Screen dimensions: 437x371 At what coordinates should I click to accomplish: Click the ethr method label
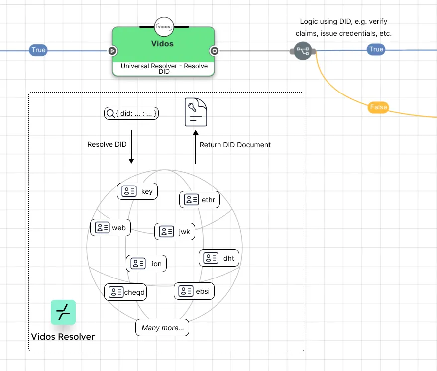[208, 200]
